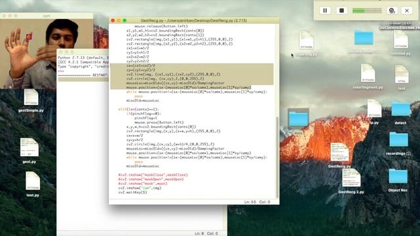Click the 'pinchFlag=1' code line

pyautogui.click(x=146, y=118)
